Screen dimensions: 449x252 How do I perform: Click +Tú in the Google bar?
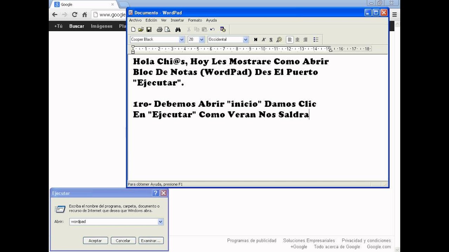pyautogui.click(x=58, y=26)
